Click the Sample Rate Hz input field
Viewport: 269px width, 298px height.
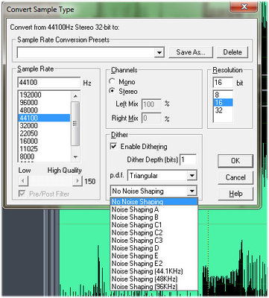49,83
